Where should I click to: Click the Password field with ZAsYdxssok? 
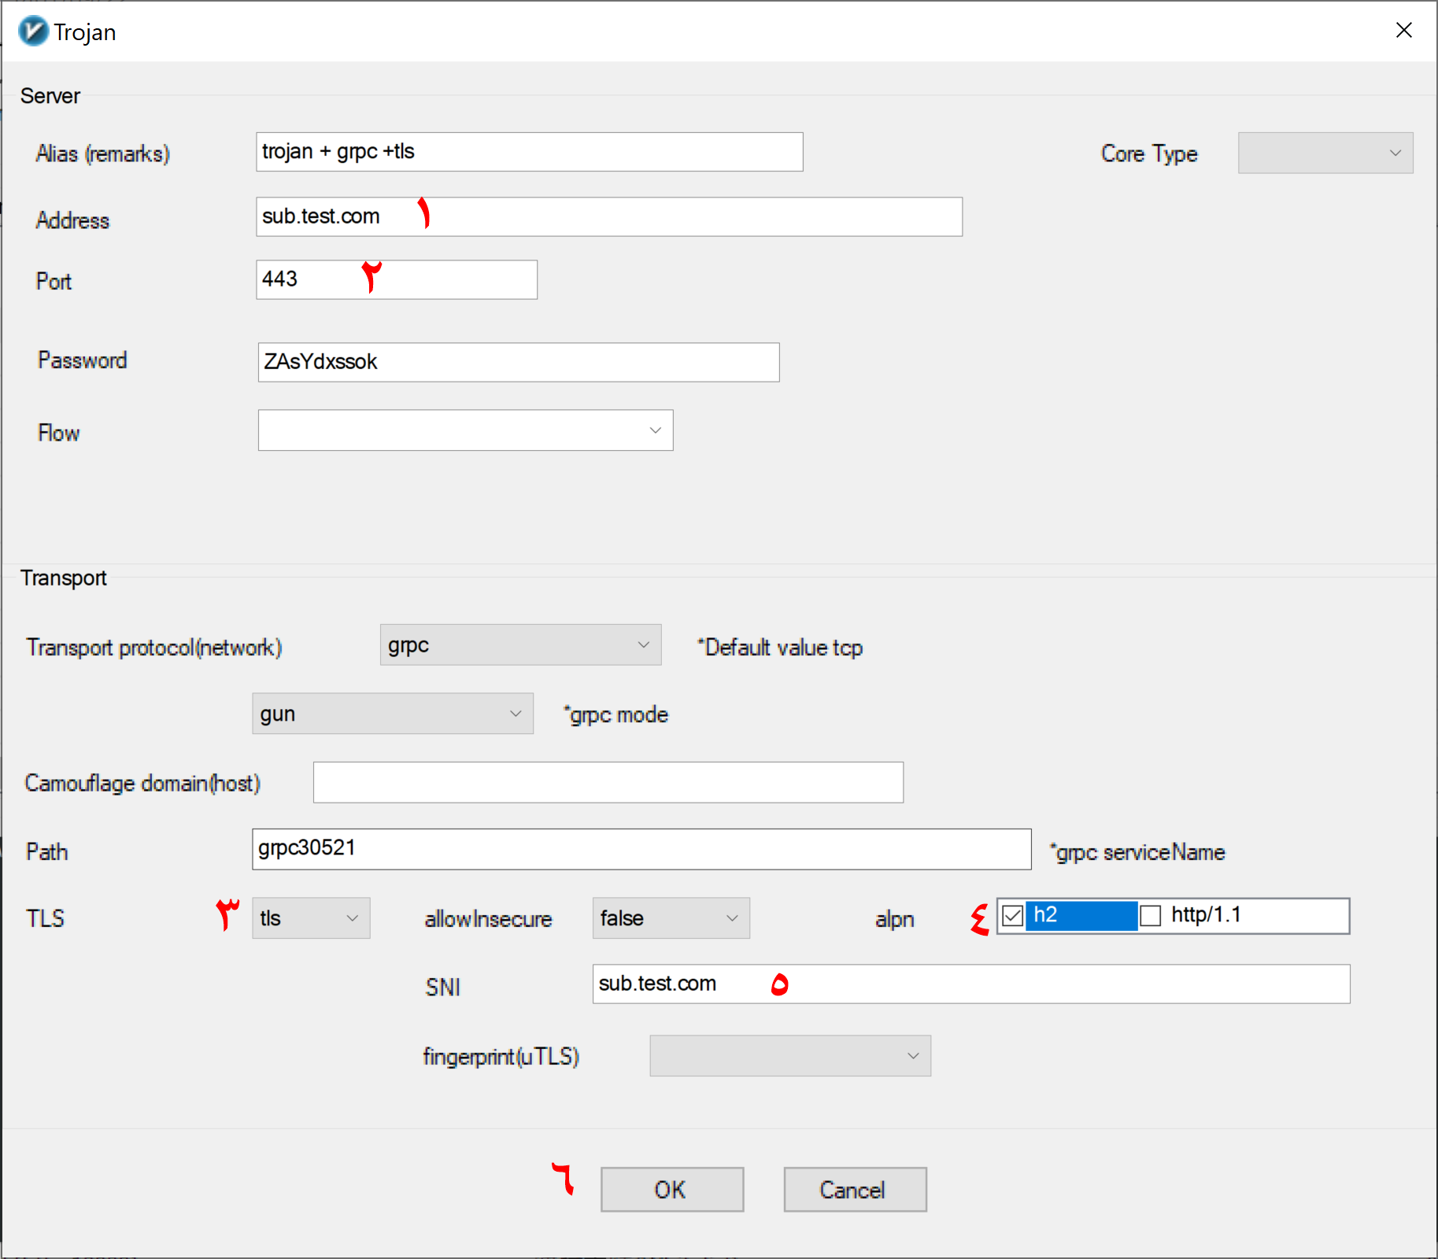(518, 362)
